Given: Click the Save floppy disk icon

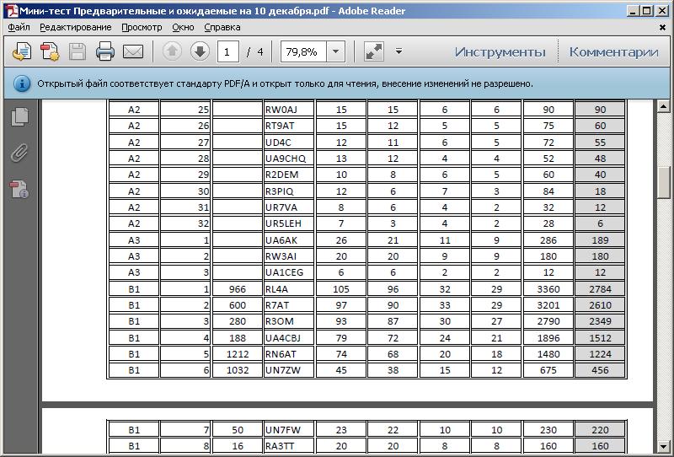Looking at the screenshot, I should [78, 51].
